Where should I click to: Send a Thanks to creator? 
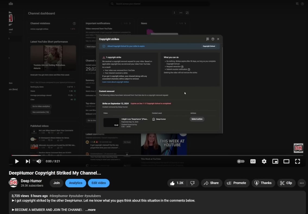(263, 183)
